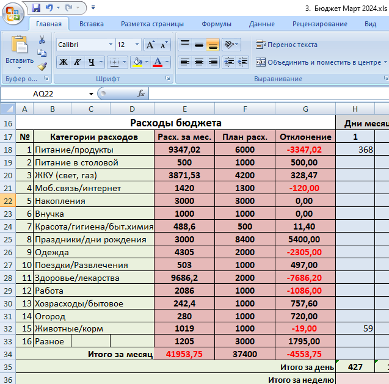Select the План расх. header cell
389x384 pixels.
(245, 137)
